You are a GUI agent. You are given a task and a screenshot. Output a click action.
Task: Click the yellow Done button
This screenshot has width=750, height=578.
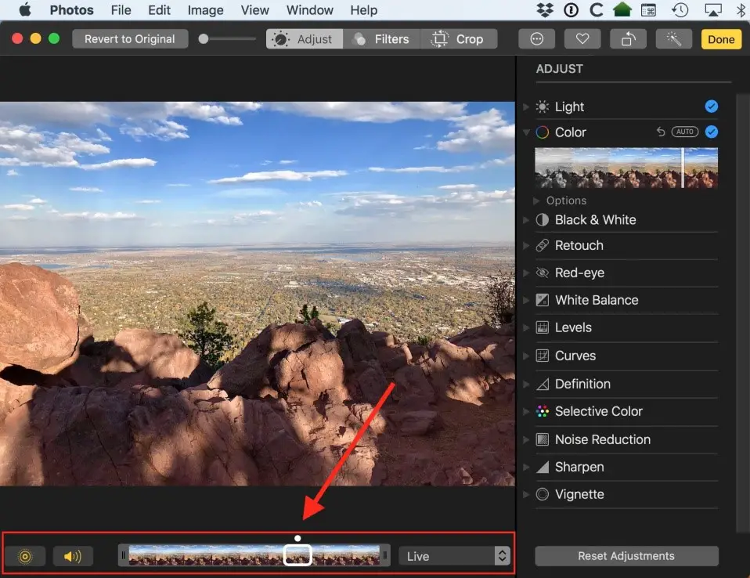[720, 39]
